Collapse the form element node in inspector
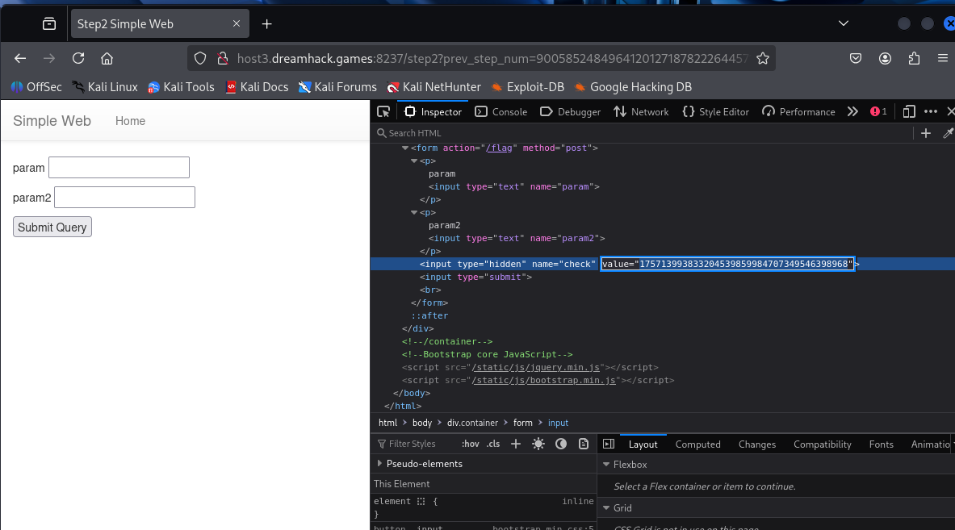The image size is (955, 530). [x=405, y=148]
